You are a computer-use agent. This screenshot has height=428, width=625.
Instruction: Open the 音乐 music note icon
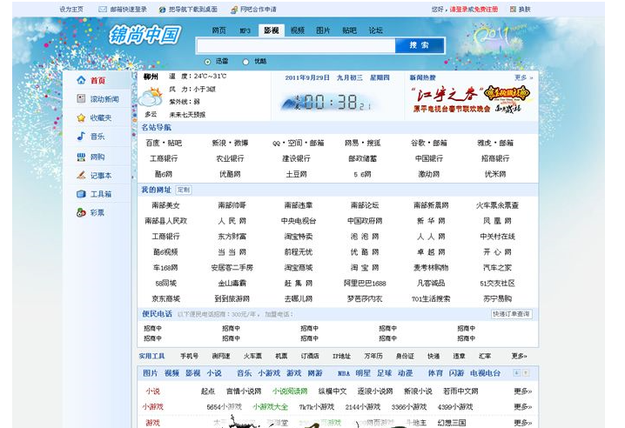pos(81,137)
